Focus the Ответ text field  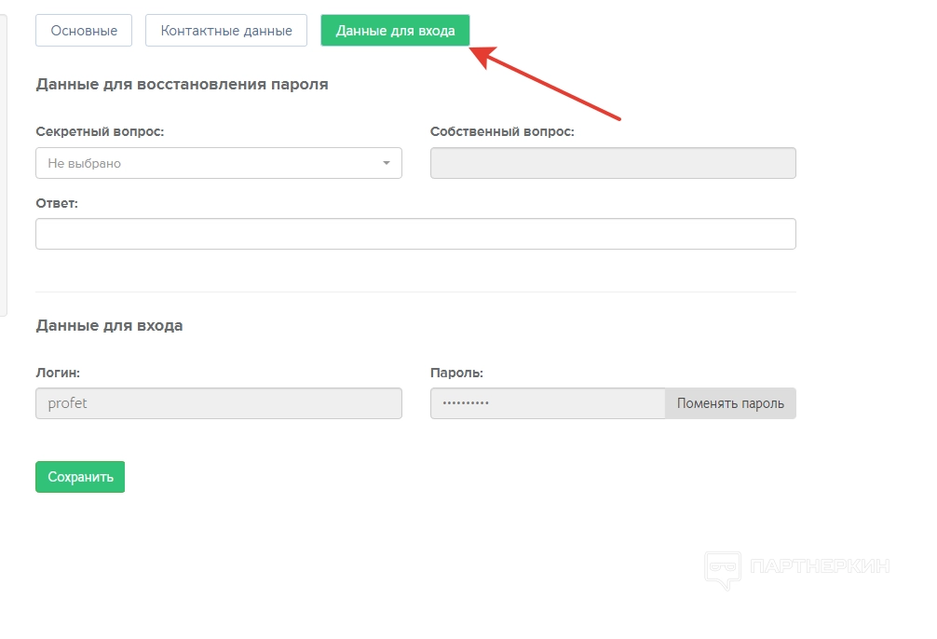pos(415,234)
